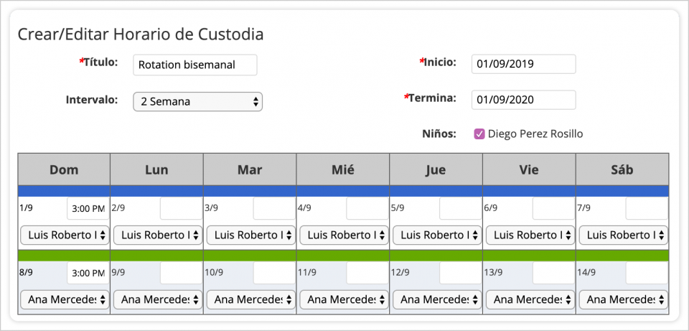Image resolution: width=689 pixels, height=331 pixels.
Task: Open the Luis Roberto dropdown under Mar 3/9
Action: [x=251, y=236]
